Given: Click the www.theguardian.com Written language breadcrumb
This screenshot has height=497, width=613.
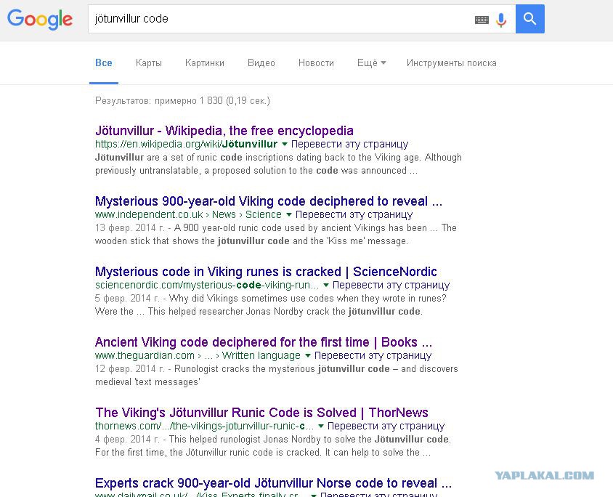Looking at the screenshot, I should [198, 355].
